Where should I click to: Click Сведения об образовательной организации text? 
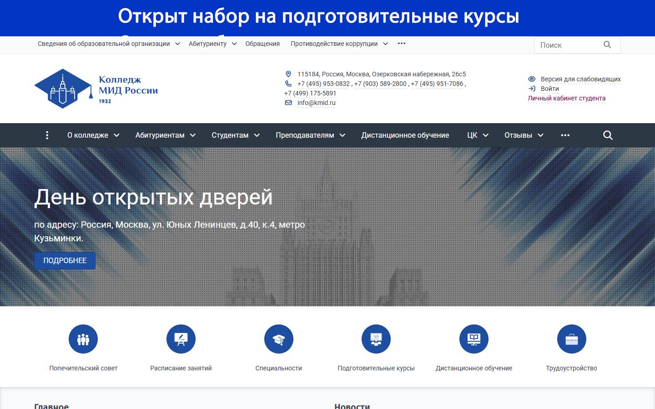(x=104, y=44)
